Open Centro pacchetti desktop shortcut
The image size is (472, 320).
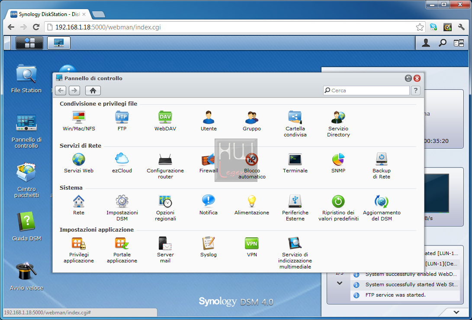(26, 180)
